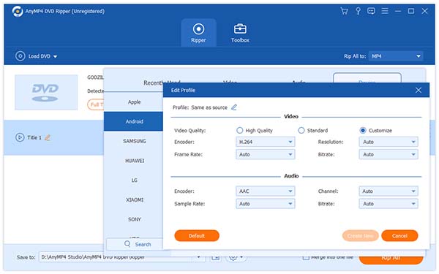Select the HUAWEI device category

(134, 161)
